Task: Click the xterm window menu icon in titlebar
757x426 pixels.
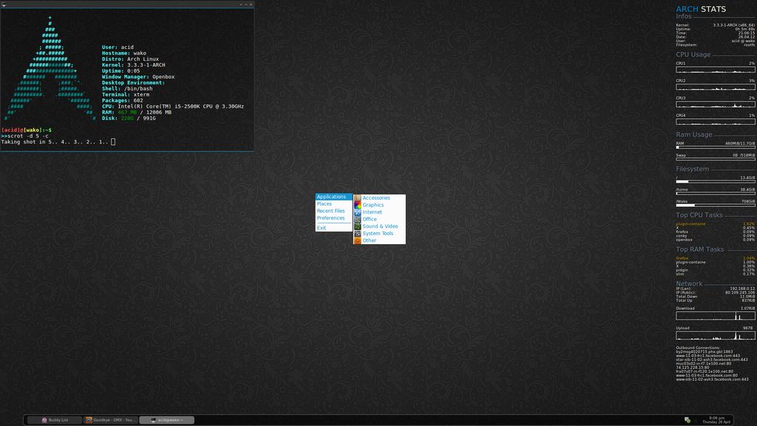Action: click(x=4, y=4)
